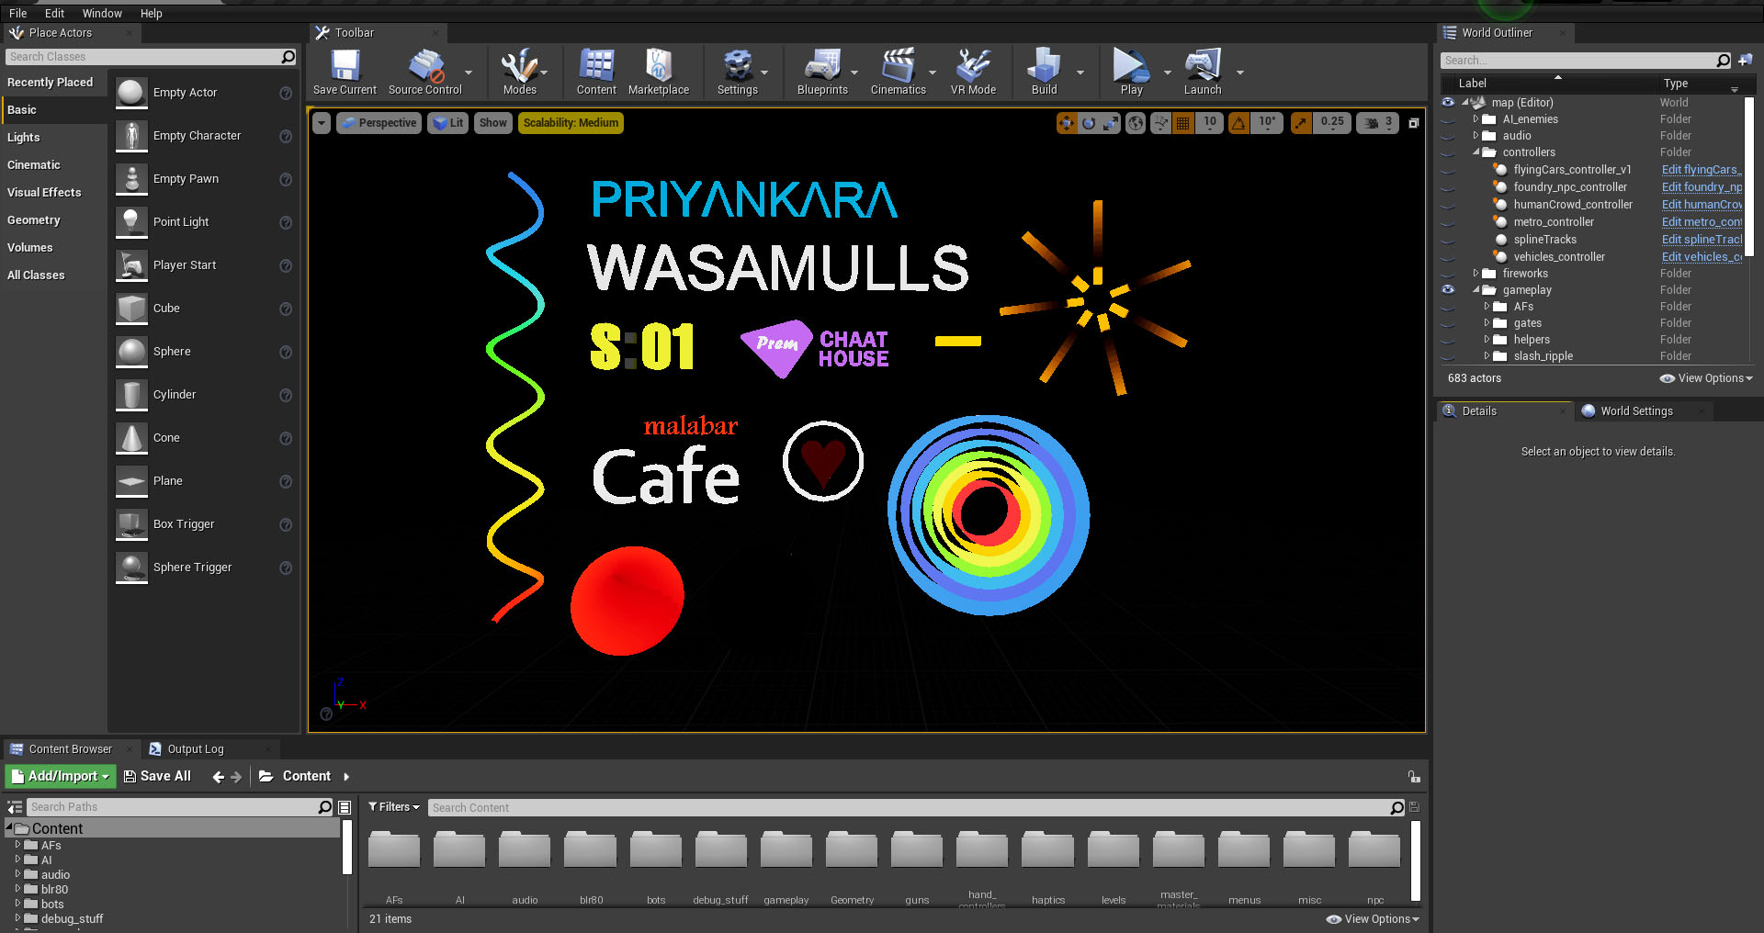Toggle visibility of AI_enemies folder
This screenshot has height=933, width=1764.
click(x=1448, y=121)
